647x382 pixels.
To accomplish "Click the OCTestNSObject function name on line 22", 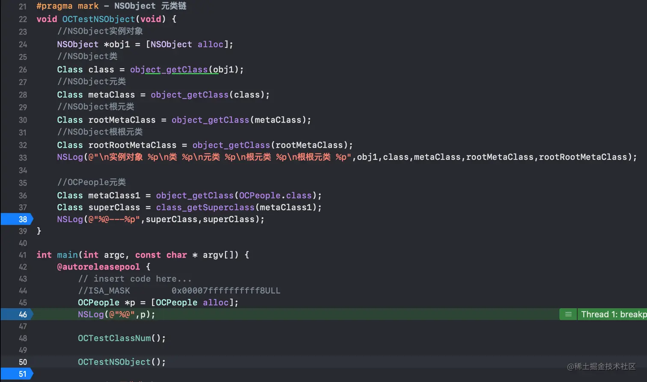I will (x=98, y=19).
